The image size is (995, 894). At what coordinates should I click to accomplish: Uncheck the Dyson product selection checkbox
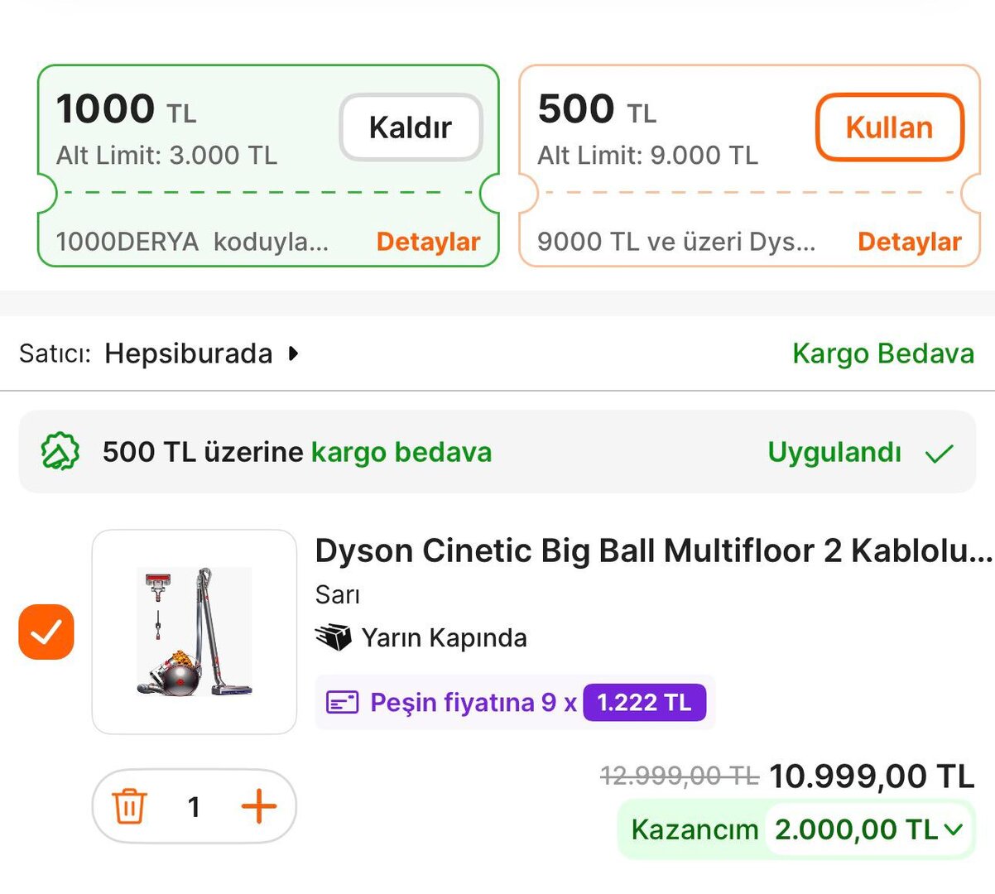46,632
